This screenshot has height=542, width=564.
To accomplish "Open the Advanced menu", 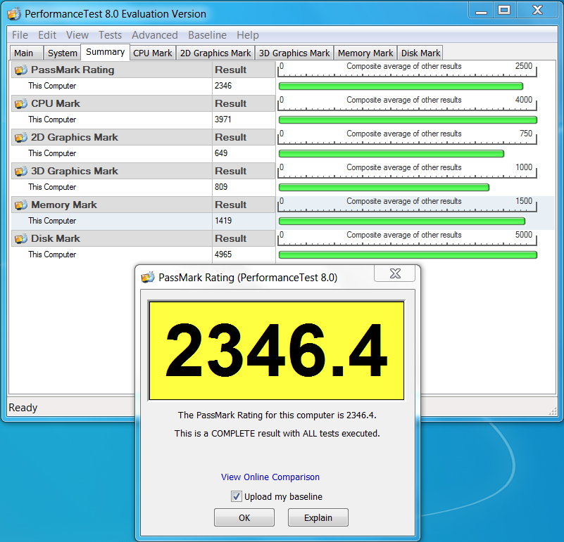I will (x=155, y=35).
